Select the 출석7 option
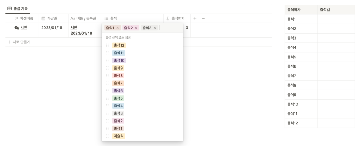The image size is (364, 146). (x=118, y=83)
